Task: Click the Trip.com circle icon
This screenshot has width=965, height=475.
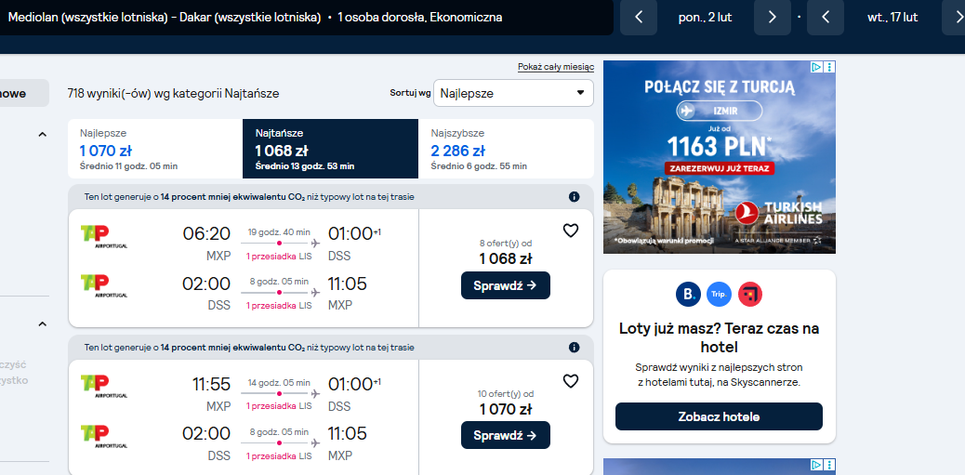Action: [719, 294]
